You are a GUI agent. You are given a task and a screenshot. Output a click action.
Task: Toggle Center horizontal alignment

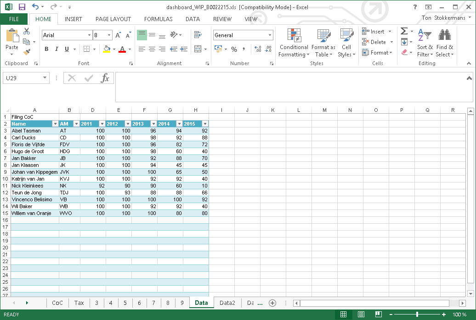152,49
